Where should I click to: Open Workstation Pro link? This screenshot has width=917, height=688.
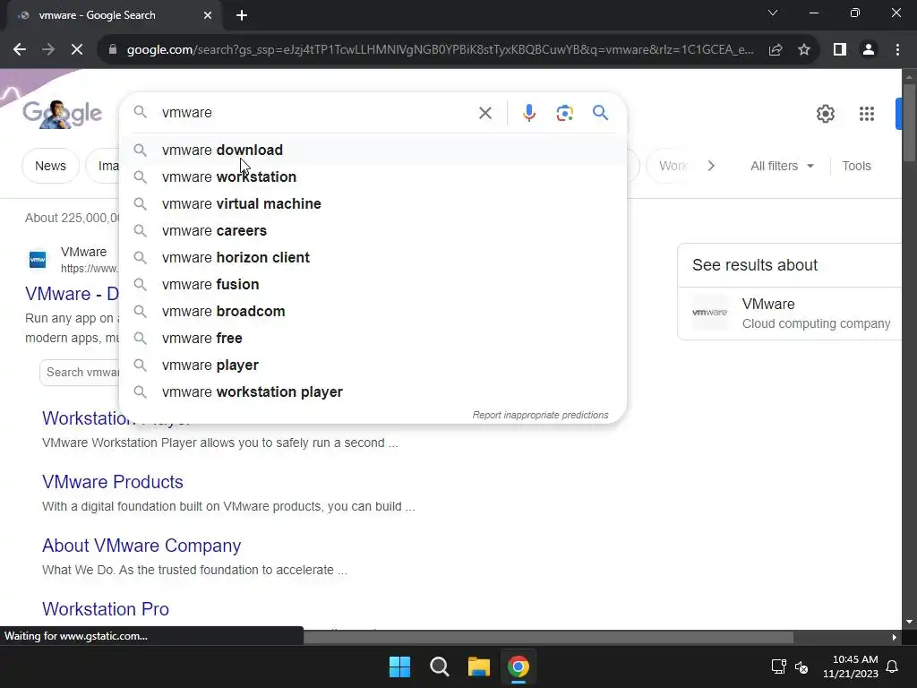pos(106,609)
